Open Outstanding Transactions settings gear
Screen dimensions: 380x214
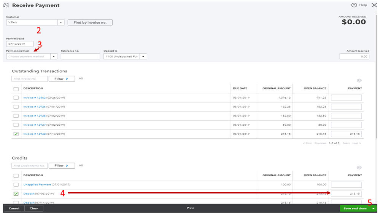(359, 81)
